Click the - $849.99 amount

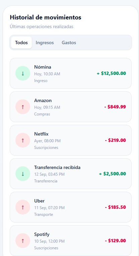click(115, 107)
